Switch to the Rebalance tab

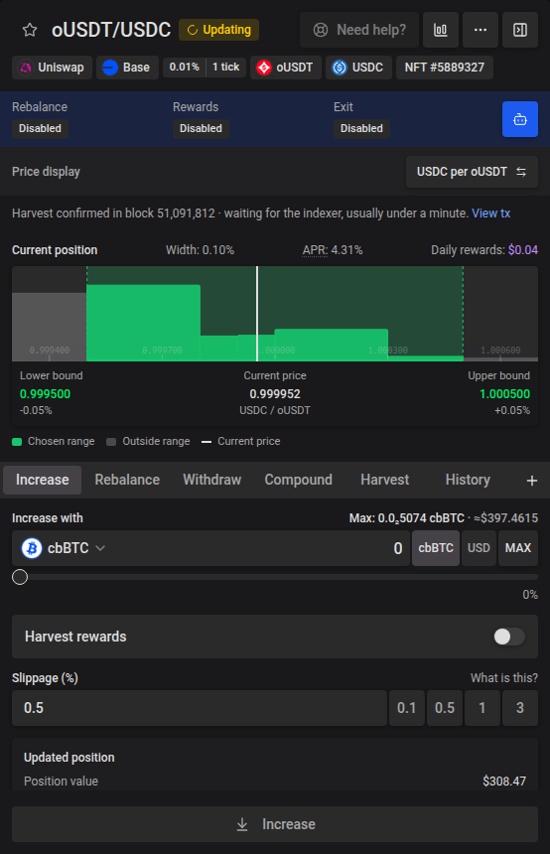(127, 480)
